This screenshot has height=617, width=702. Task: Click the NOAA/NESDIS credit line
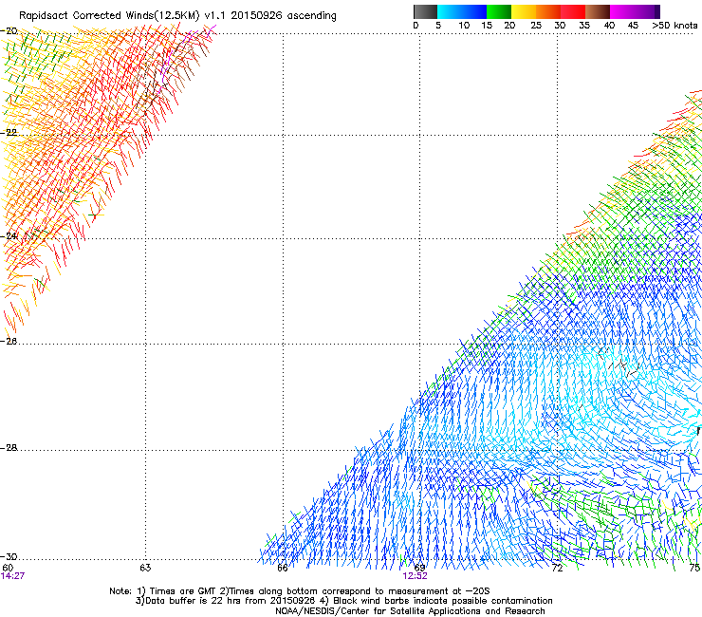(x=410, y=611)
